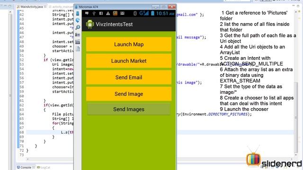The image size is (303, 170).
Task: Click the up arrow of the left panel scrollbar
Action: [x=10, y=12]
